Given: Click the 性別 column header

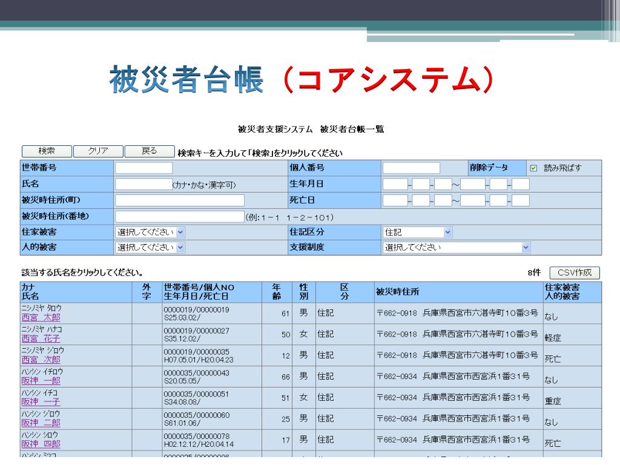Looking at the screenshot, I should click(x=304, y=292).
